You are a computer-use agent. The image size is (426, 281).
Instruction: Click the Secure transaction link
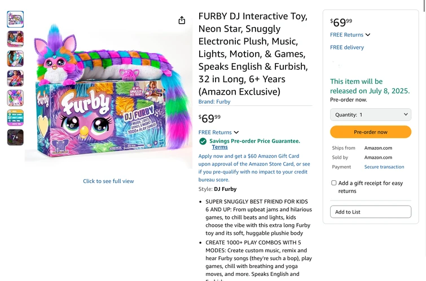pyautogui.click(x=384, y=167)
